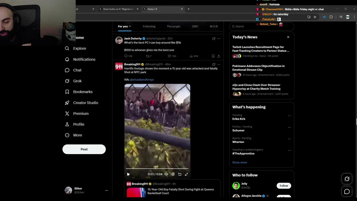Open Jack Doherty's profile avatar
This screenshot has height=201, width=357.
coord(119,40)
